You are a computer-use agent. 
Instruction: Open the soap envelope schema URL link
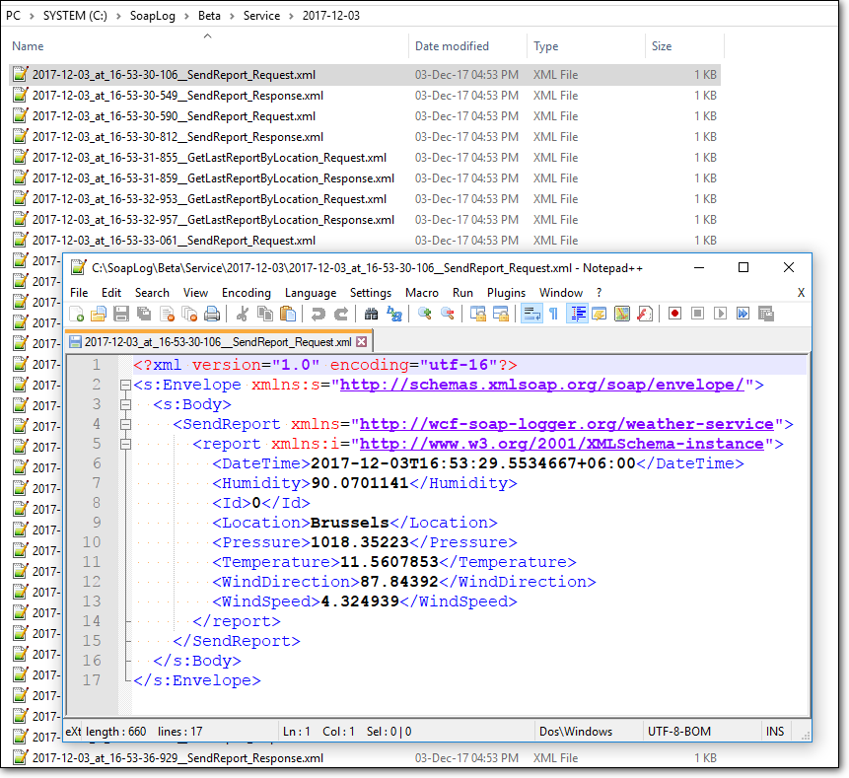coord(541,385)
